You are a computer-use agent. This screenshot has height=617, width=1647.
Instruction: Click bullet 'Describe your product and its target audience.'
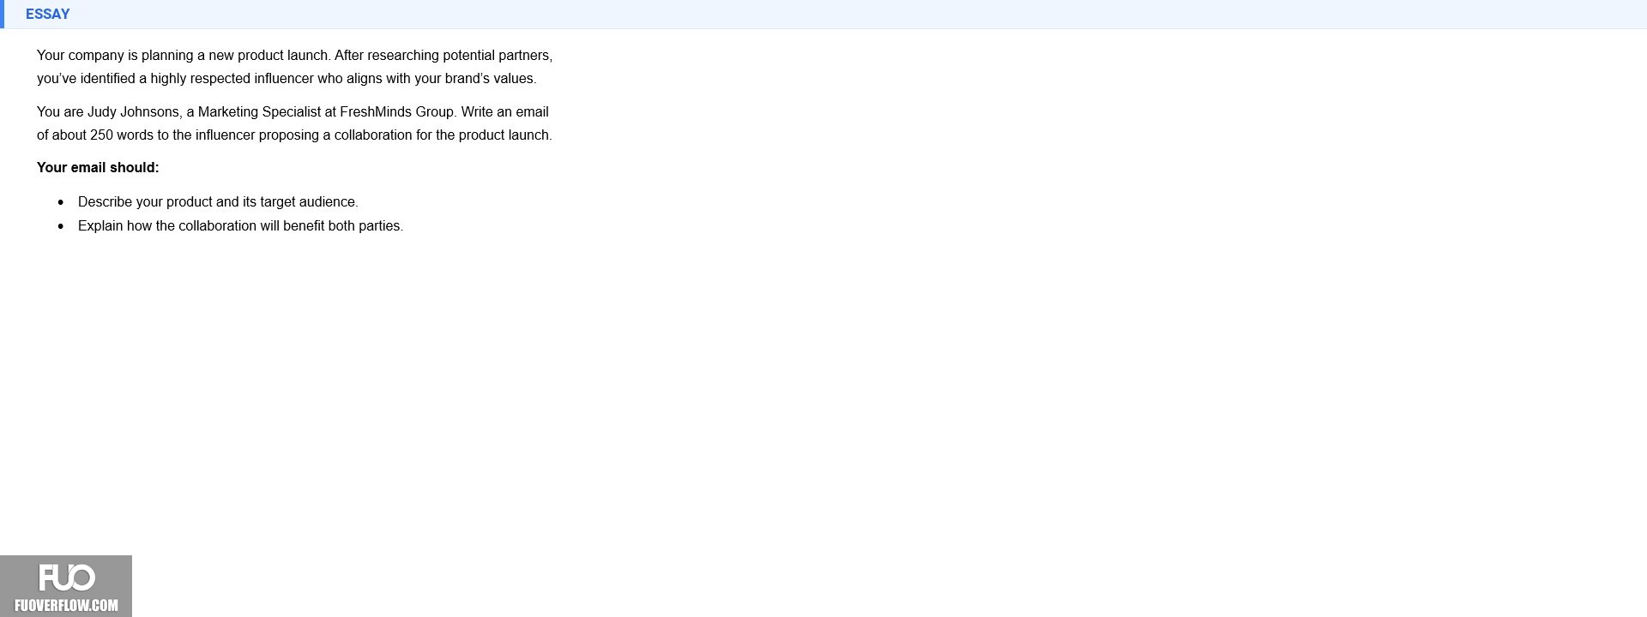pyautogui.click(x=218, y=201)
